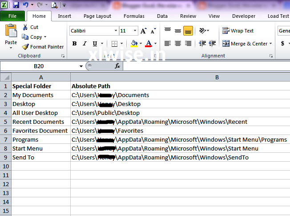290x216 pixels.
Task: Open the View tab
Action: (x=214, y=16)
